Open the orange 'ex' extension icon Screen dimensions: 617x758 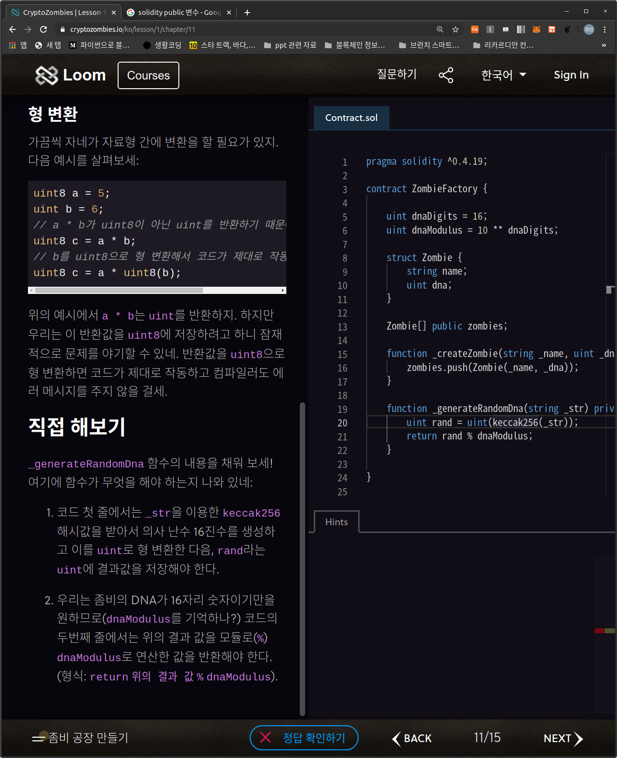[475, 29]
